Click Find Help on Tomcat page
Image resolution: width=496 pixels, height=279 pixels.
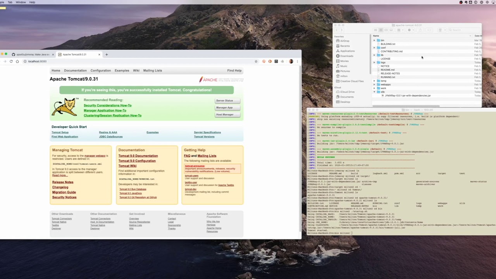pos(234,71)
